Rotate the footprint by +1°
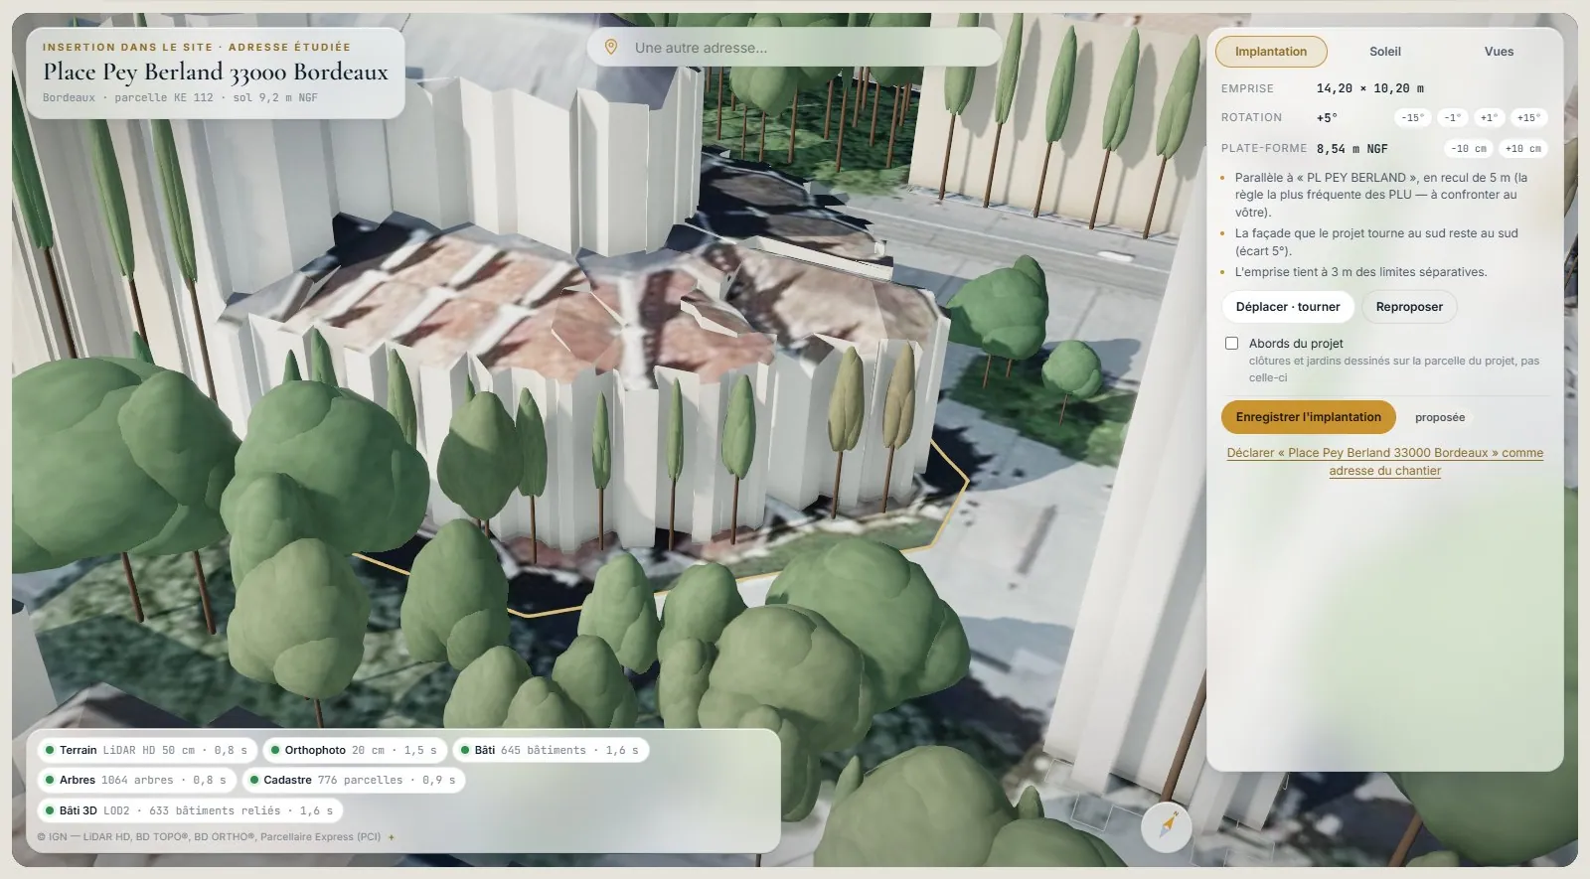The height and width of the screenshot is (879, 1590). pyautogui.click(x=1489, y=118)
